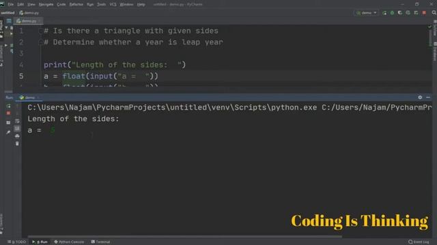The image size is (437, 245).
Task: Click the PyCharm logo icon in the title bar
Action: coord(3,4)
